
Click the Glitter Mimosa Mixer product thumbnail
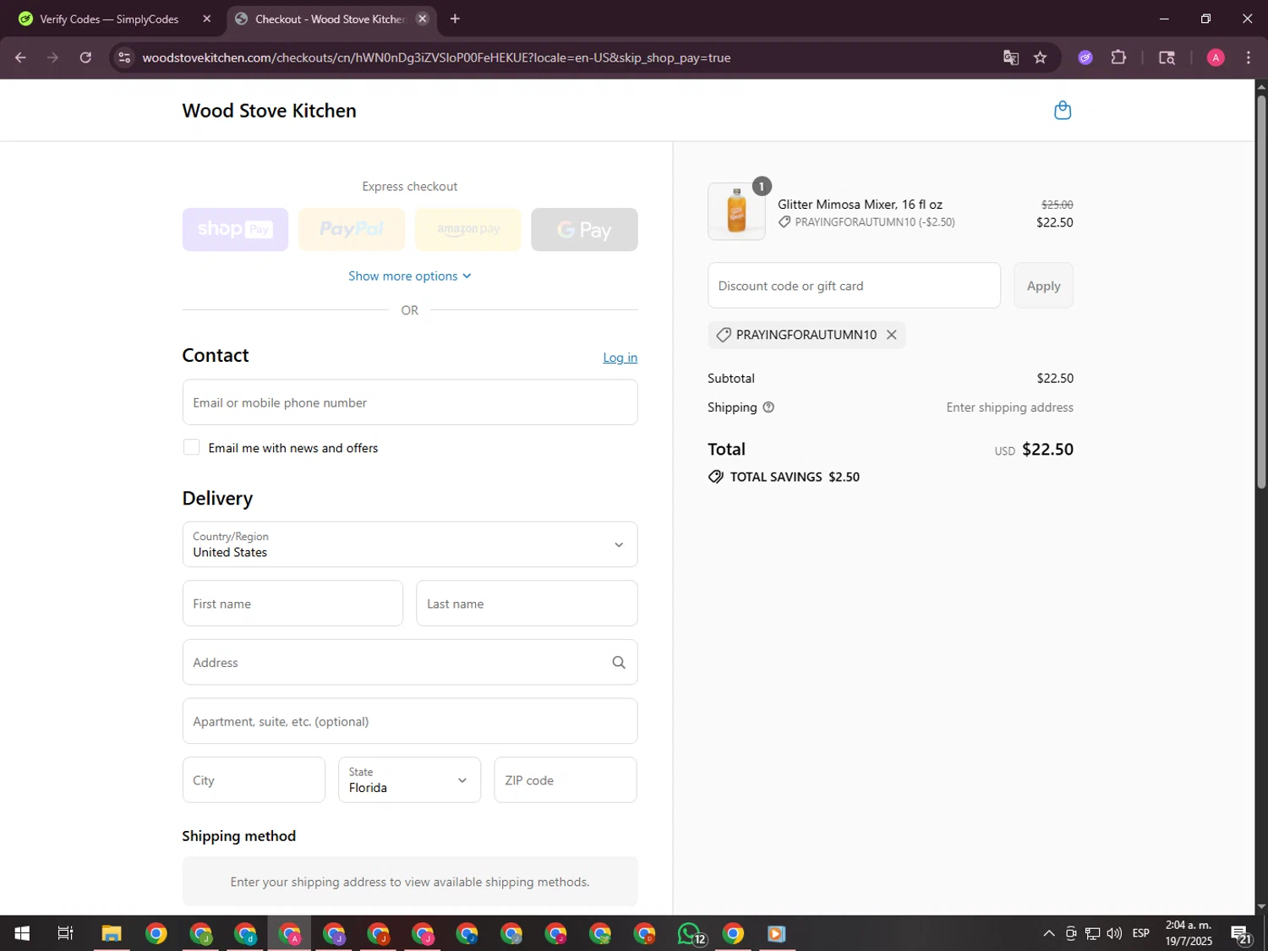coord(736,211)
